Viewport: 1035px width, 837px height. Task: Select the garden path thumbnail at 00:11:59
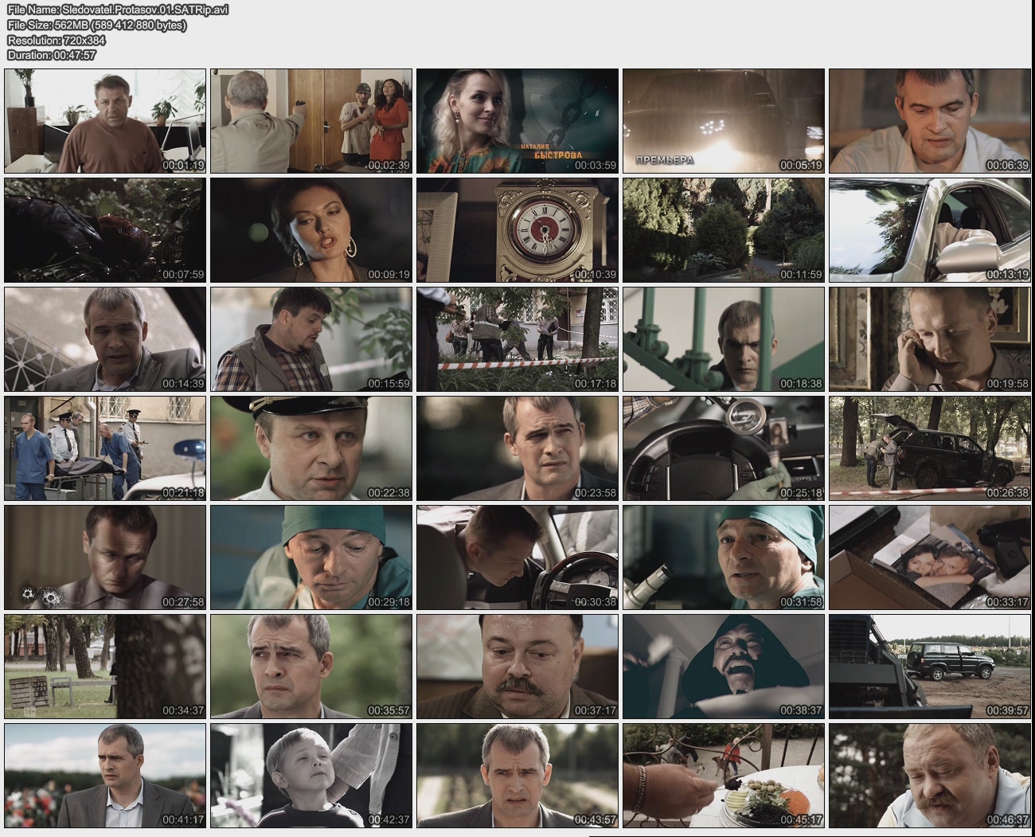point(723,230)
